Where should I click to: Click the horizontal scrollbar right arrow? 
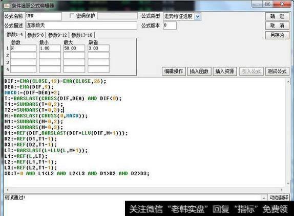281,189
